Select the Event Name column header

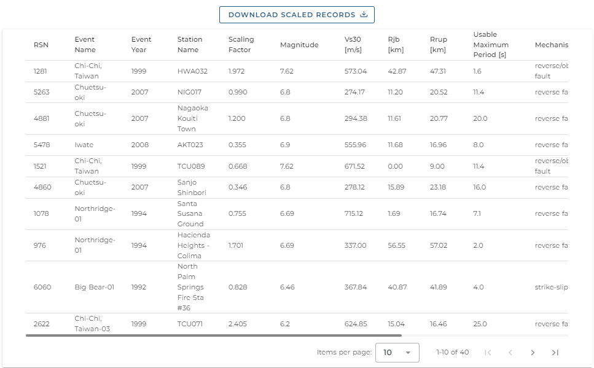(x=85, y=45)
